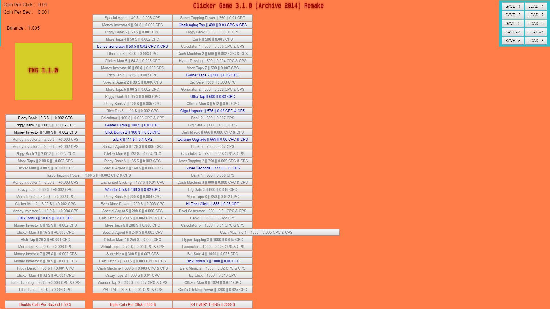Purchase the Extreme Upgrade for 669
550x309 pixels.
click(x=212, y=139)
